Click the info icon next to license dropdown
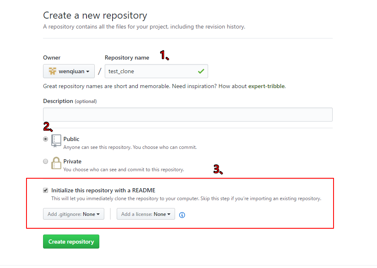 [x=182, y=215]
